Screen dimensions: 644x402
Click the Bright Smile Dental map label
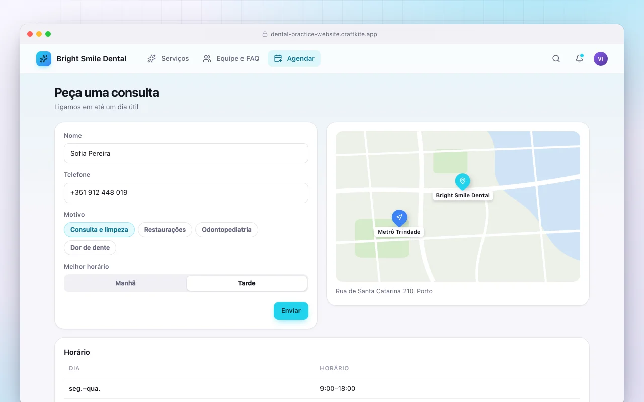(x=463, y=195)
